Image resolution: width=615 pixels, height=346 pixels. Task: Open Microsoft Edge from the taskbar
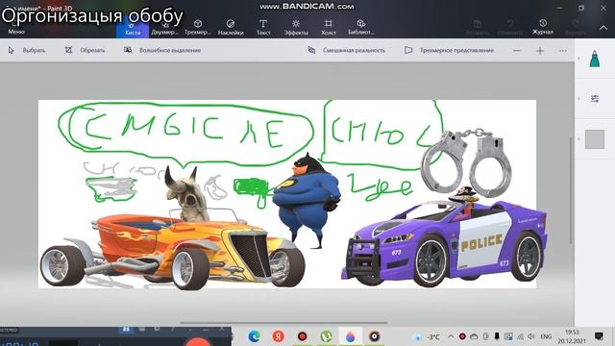click(x=254, y=336)
